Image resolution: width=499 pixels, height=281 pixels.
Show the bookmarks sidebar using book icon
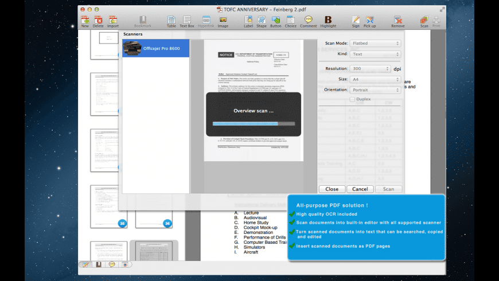[99, 264]
